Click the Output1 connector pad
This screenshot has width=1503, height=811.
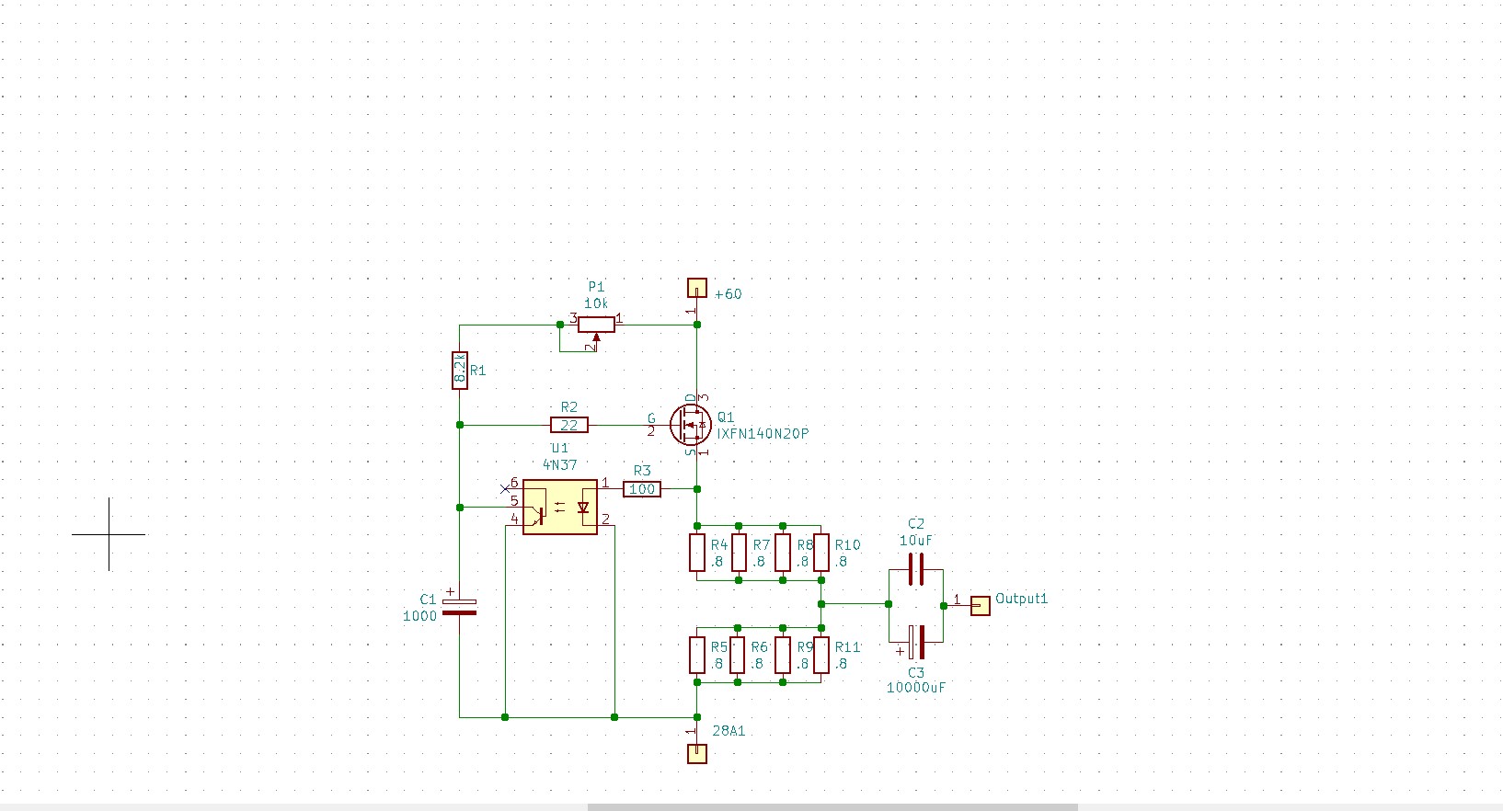[981, 606]
